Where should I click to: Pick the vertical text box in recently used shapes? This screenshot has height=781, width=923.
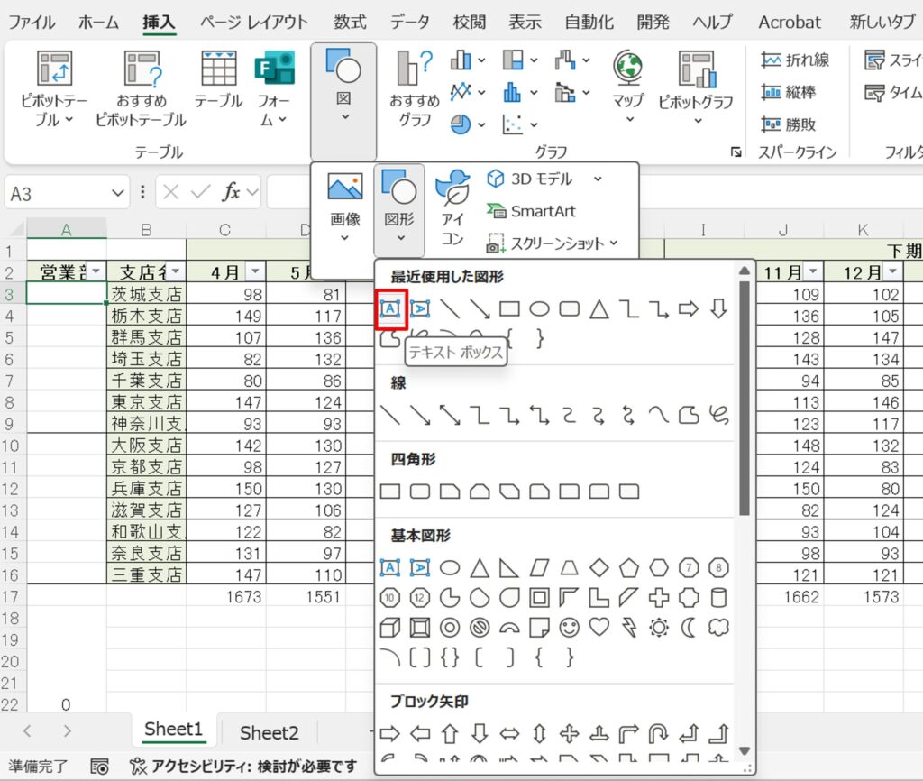click(420, 308)
